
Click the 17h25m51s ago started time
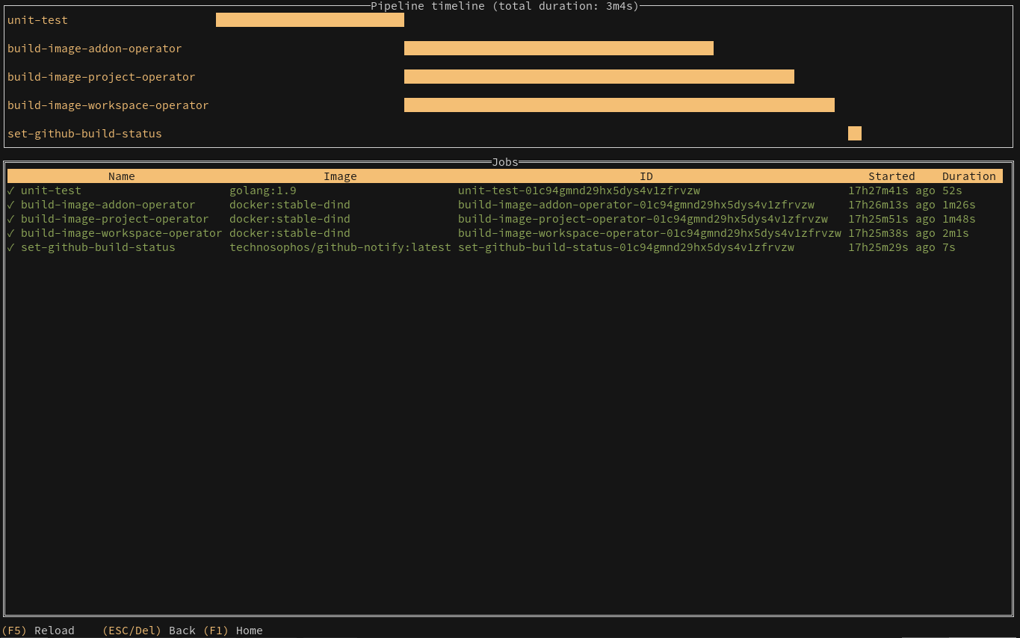891,219
